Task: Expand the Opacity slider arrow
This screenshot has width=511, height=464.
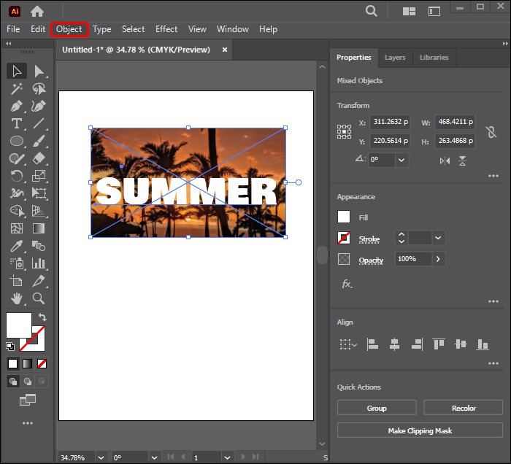Action: (x=438, y=259)
